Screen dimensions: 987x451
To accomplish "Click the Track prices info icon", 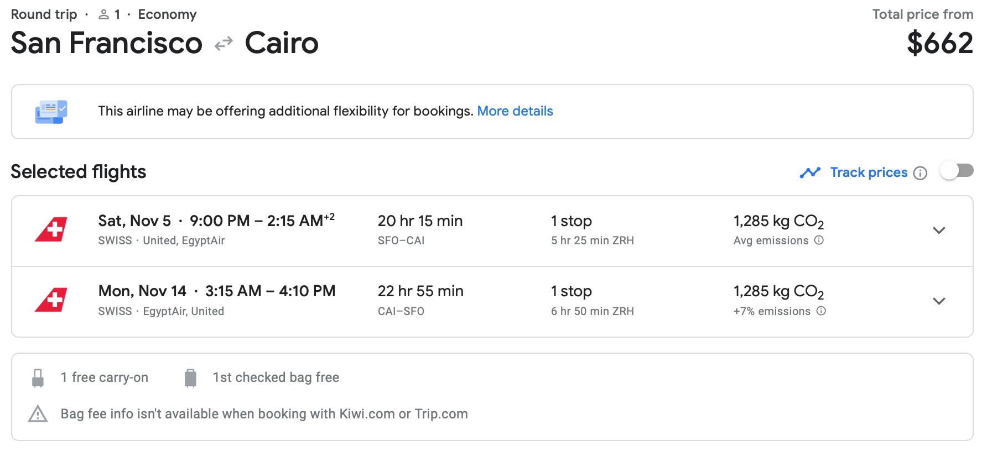I will [x=920, y=174].
